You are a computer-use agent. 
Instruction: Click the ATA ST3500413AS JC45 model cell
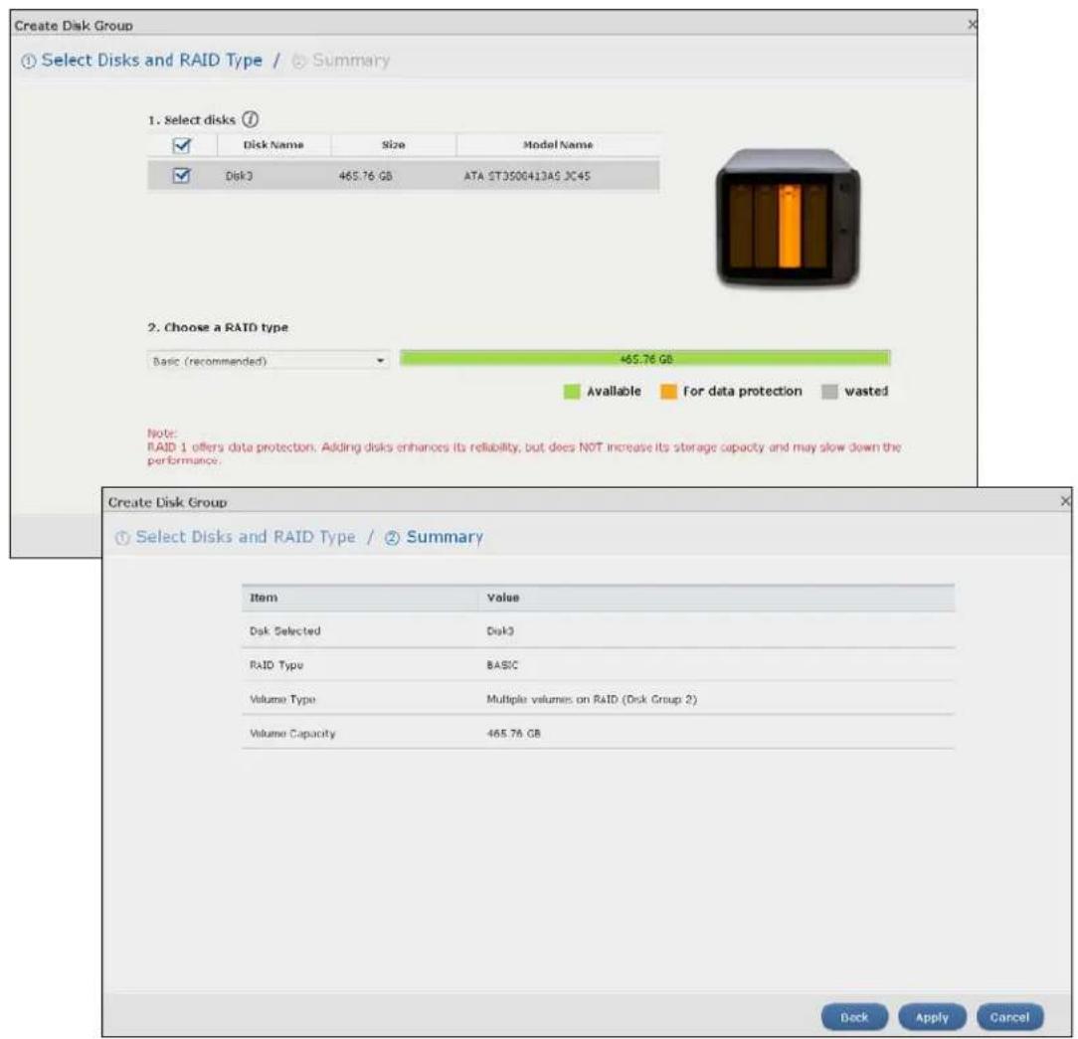coord(527,177)
